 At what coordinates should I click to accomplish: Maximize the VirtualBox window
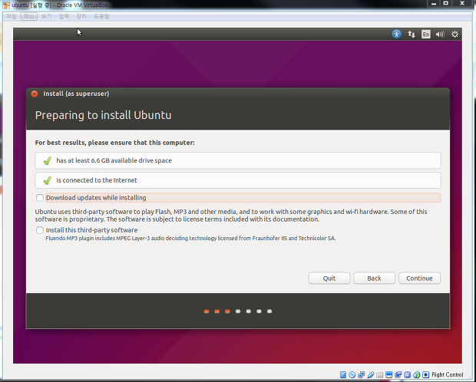point(445,3)
